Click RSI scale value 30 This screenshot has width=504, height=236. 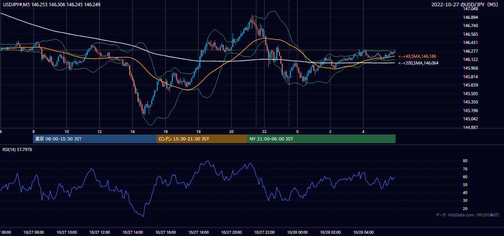[x=465, y=201]
